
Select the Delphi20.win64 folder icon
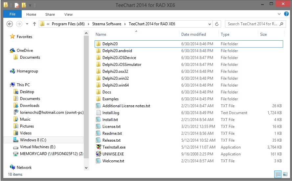click(x=98, y=85)
